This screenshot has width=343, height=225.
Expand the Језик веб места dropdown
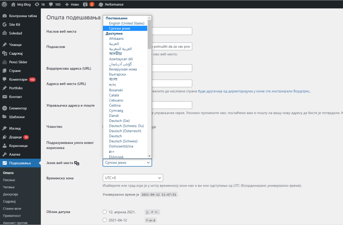coord(127,162)
